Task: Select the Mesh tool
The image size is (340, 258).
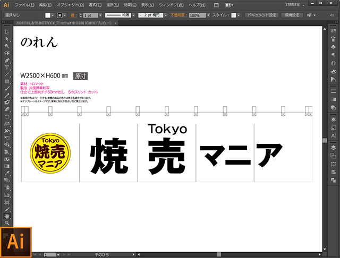Action: (x=7, y=159)
